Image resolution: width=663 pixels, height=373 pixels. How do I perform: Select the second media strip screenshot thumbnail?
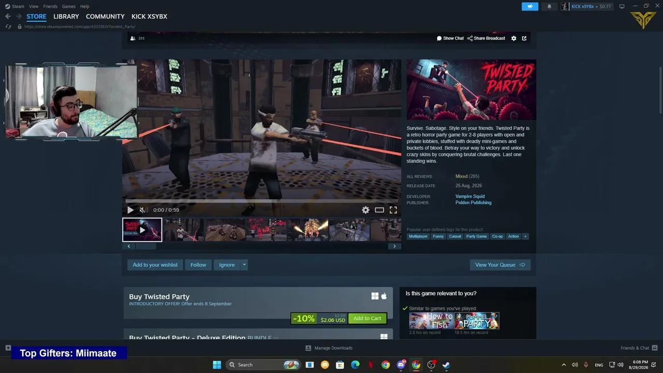183,230
